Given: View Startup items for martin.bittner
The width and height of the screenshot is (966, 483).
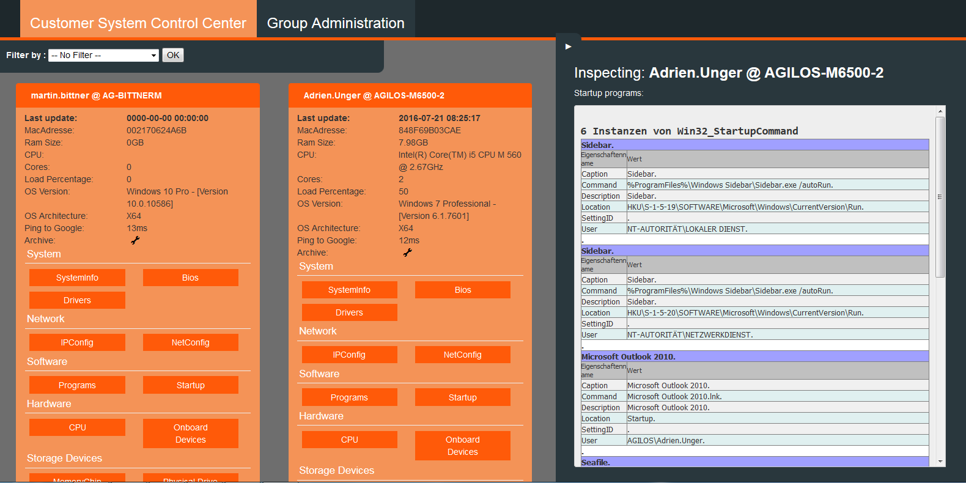Looking at the screenshot, I should click(191, 385).
